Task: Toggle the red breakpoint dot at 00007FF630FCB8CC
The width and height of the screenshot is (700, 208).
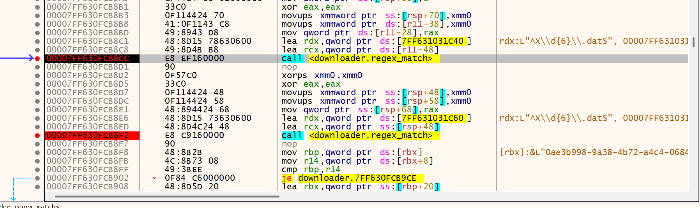Action: (x=37, y=58)
